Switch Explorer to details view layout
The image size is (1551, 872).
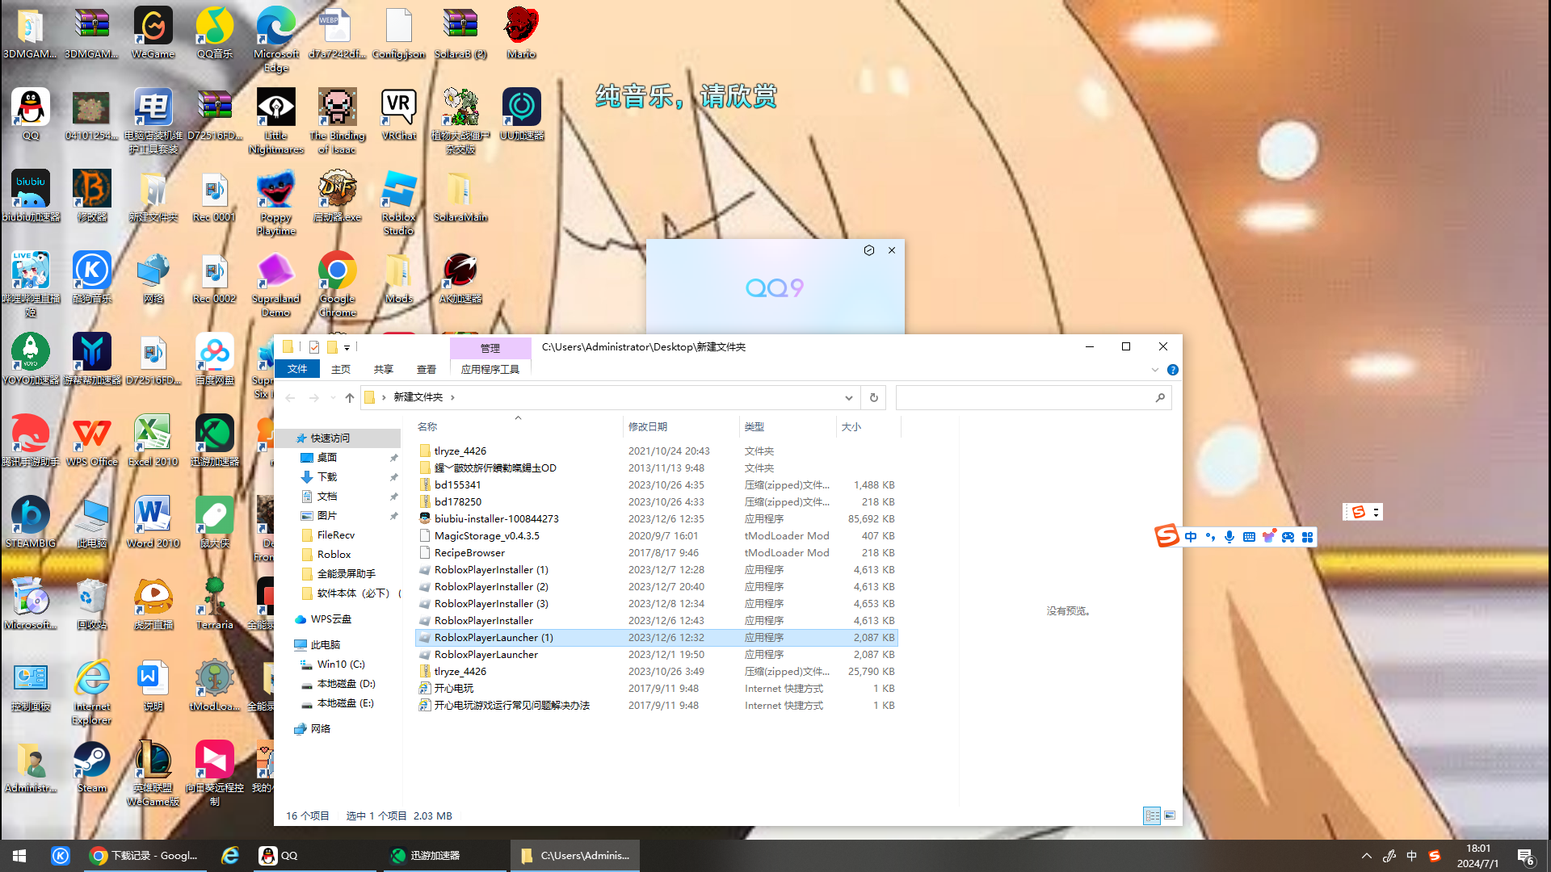point(1152,815)
